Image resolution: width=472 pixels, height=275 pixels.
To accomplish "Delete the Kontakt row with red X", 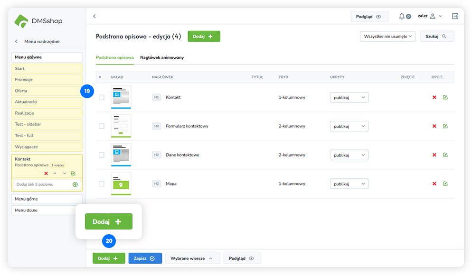I will (434, 97).
